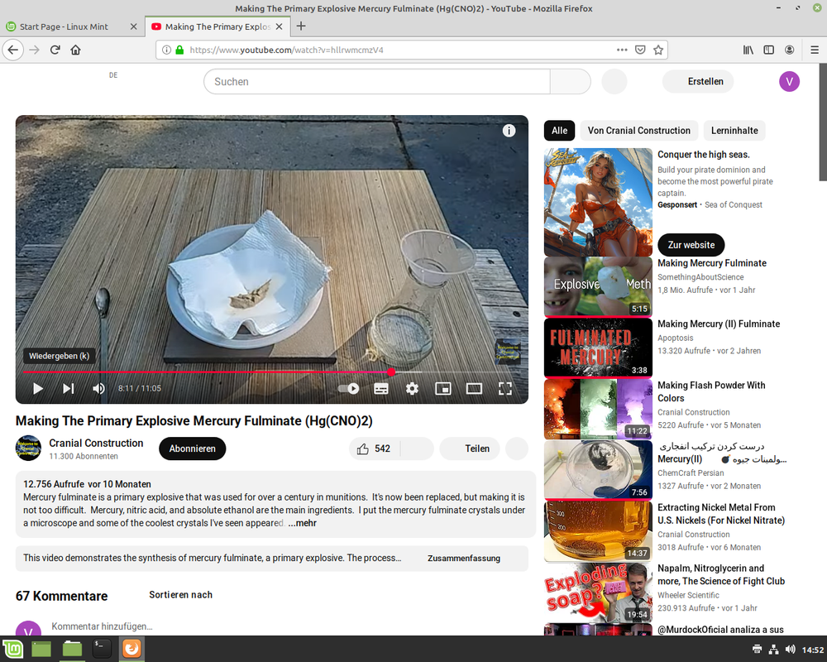Bookmark this page with star
This screenshot has height=662, width=827.
tap(658, 50)
